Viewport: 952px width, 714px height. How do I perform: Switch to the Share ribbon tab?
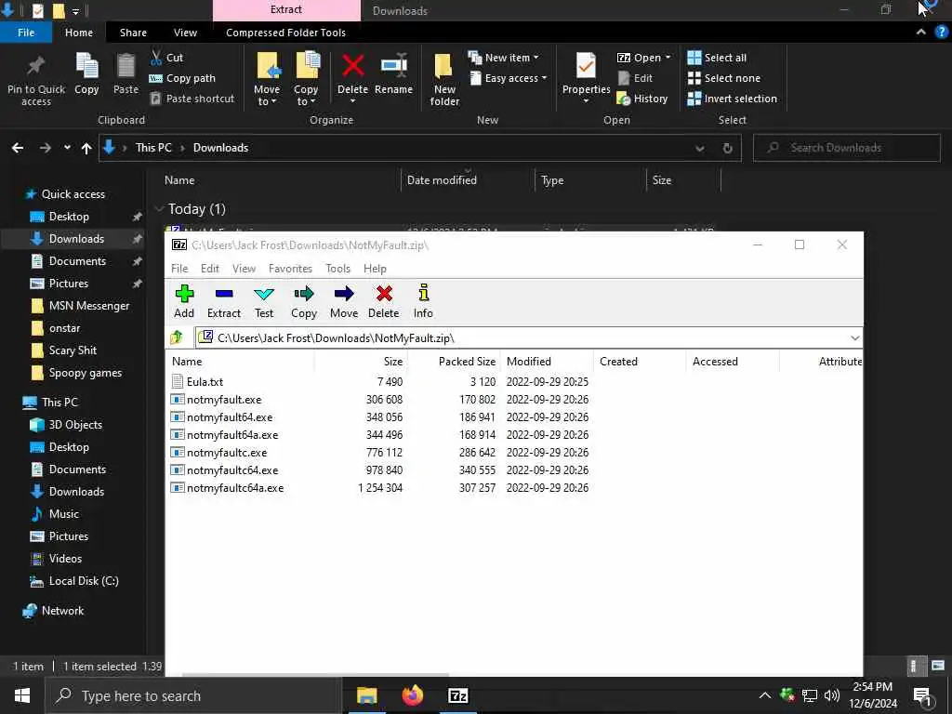tap(133, 33)
